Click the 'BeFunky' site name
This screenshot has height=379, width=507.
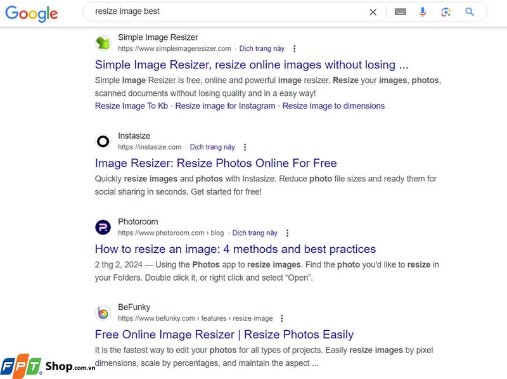(134, 307)
